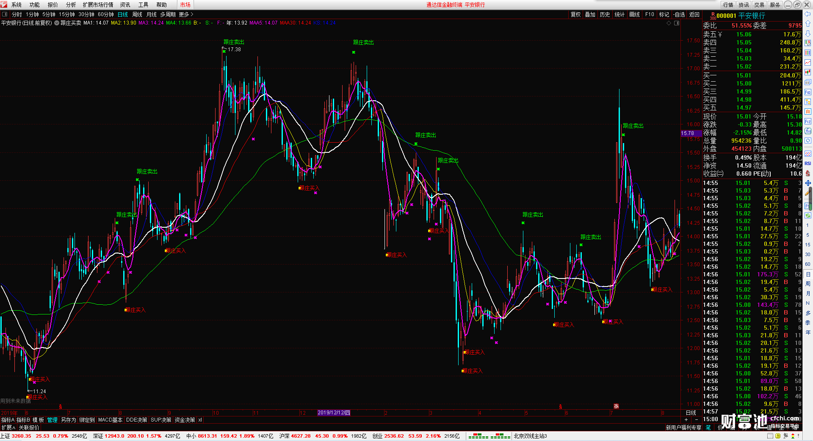Open the 扩展市场行情 menu

(98, 5)
